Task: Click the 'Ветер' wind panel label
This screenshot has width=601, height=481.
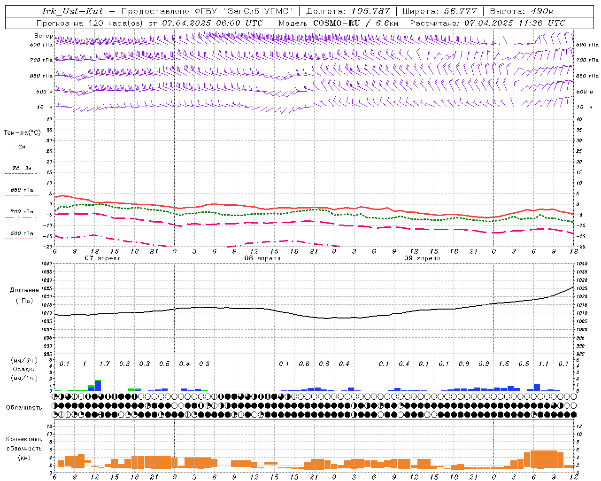Action: tap(43, 36)
